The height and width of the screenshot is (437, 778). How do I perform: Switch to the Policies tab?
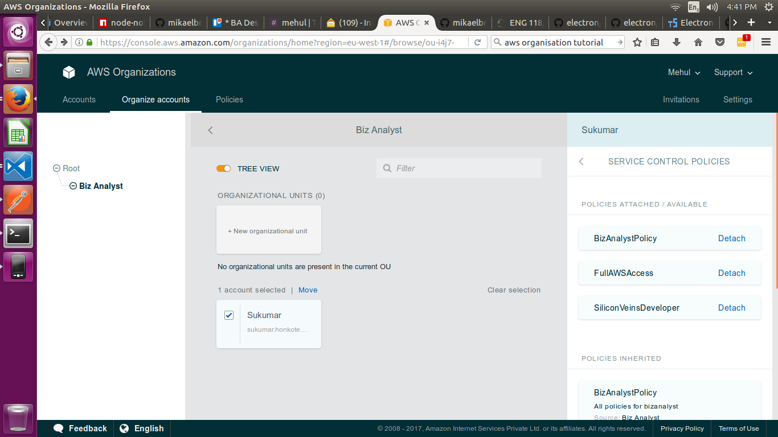click(x=230, y=100)
